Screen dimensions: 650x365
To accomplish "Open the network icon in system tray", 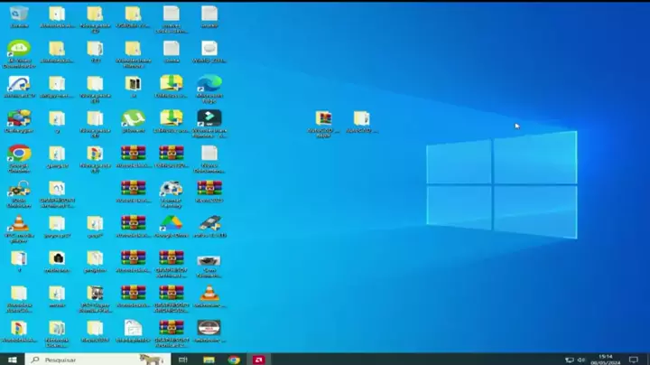I will [569, 359].
